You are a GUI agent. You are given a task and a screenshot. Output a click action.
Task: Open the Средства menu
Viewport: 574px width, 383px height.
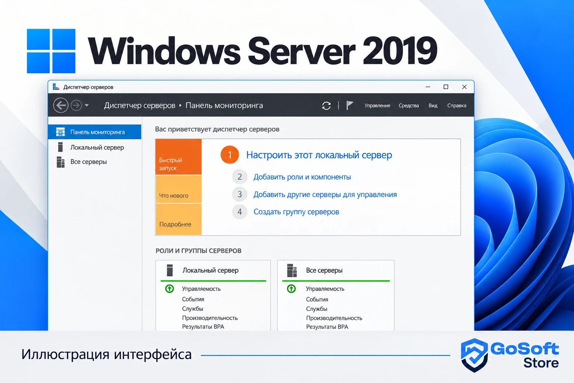coord(409,106)
